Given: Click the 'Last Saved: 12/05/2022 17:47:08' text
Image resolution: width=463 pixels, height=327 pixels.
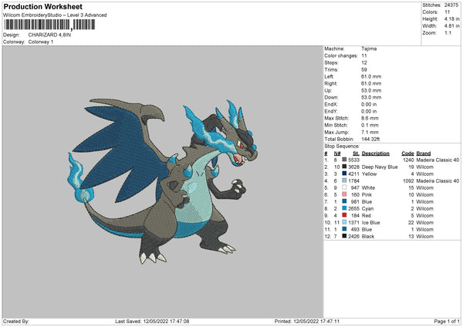Looking at the screenshot, I should coord(152,321).
